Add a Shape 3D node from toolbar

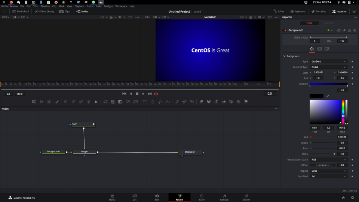(209, 101)
